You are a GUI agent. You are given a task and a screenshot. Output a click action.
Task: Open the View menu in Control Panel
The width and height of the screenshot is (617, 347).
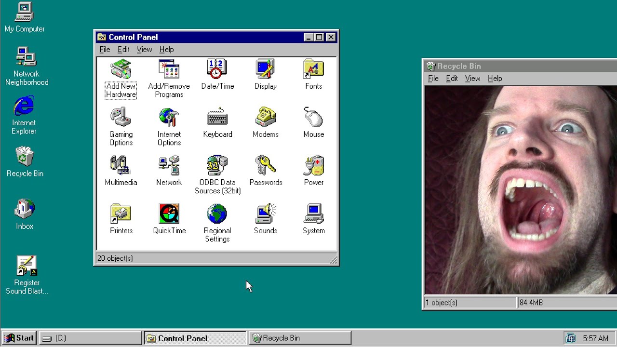click(x=144, y=49)
